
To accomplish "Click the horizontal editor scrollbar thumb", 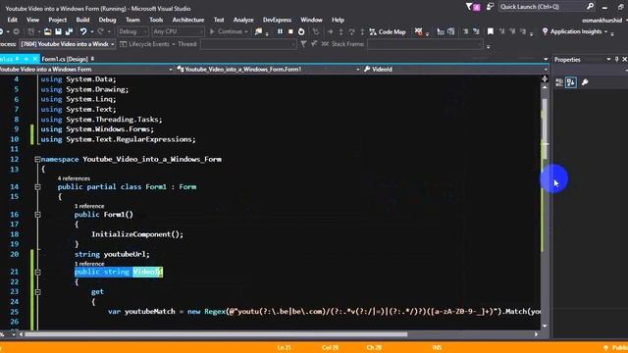I will pyautogui.click(x=216, y=334).
